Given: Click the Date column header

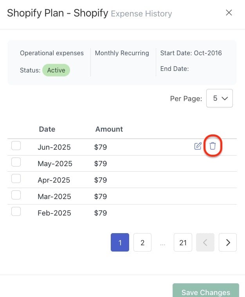Looking at the screenshot, I should tap(47, 129).
